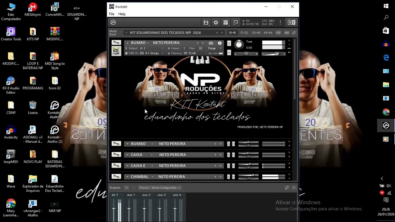
Task: Solo the CHIMBAL row
Action: [228, 177]
